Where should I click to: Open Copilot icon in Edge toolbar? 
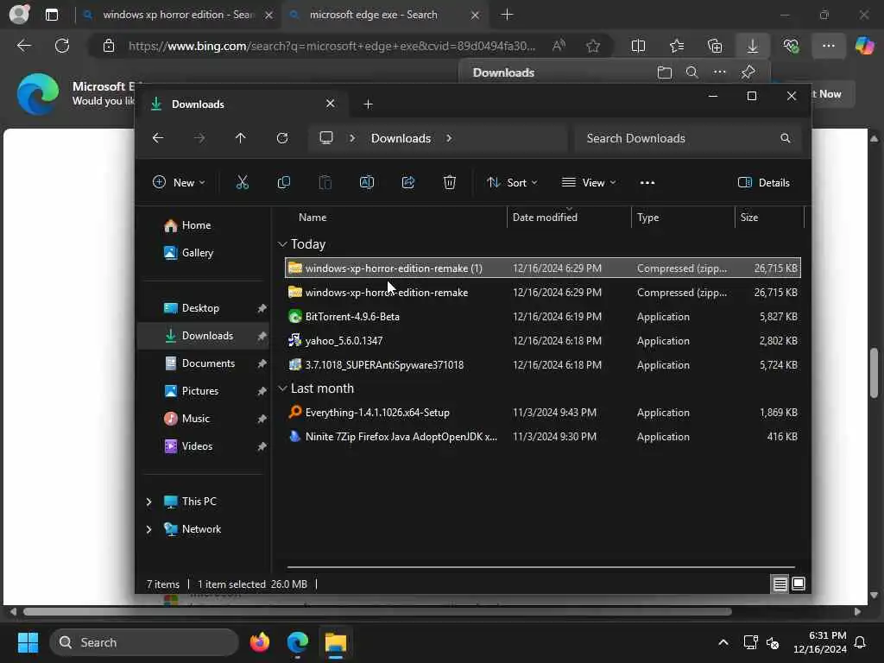coord(864,46)
